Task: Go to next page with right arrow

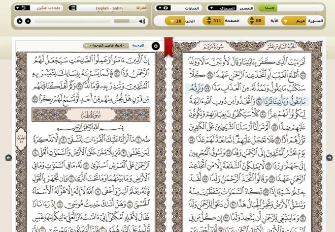Action: click(329, 158)
